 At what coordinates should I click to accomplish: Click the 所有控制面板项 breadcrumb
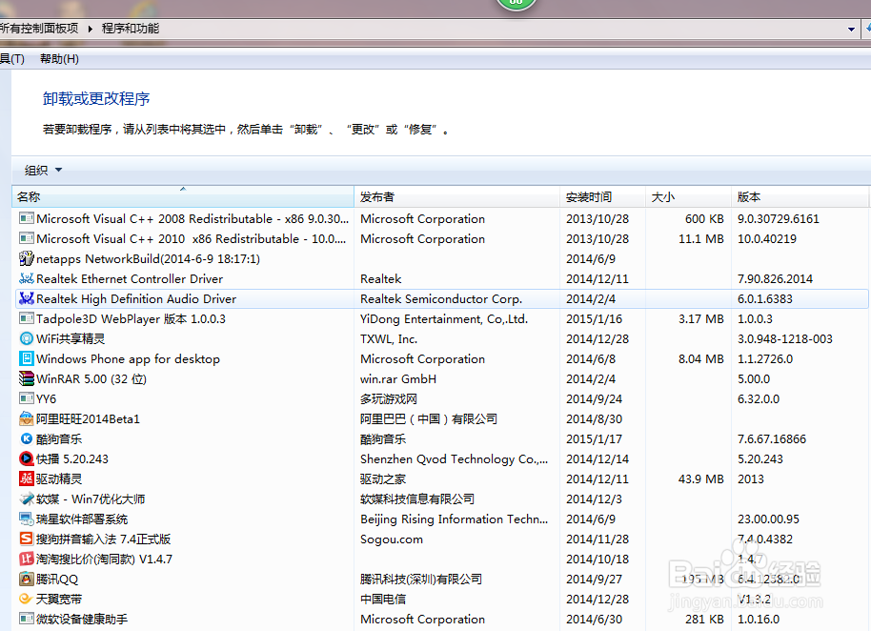click(39, 29)
